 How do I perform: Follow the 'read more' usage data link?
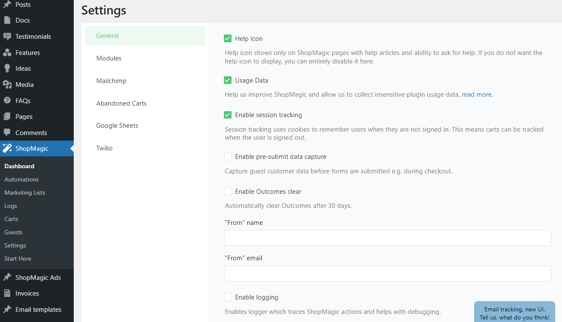(x=477, y=95)
